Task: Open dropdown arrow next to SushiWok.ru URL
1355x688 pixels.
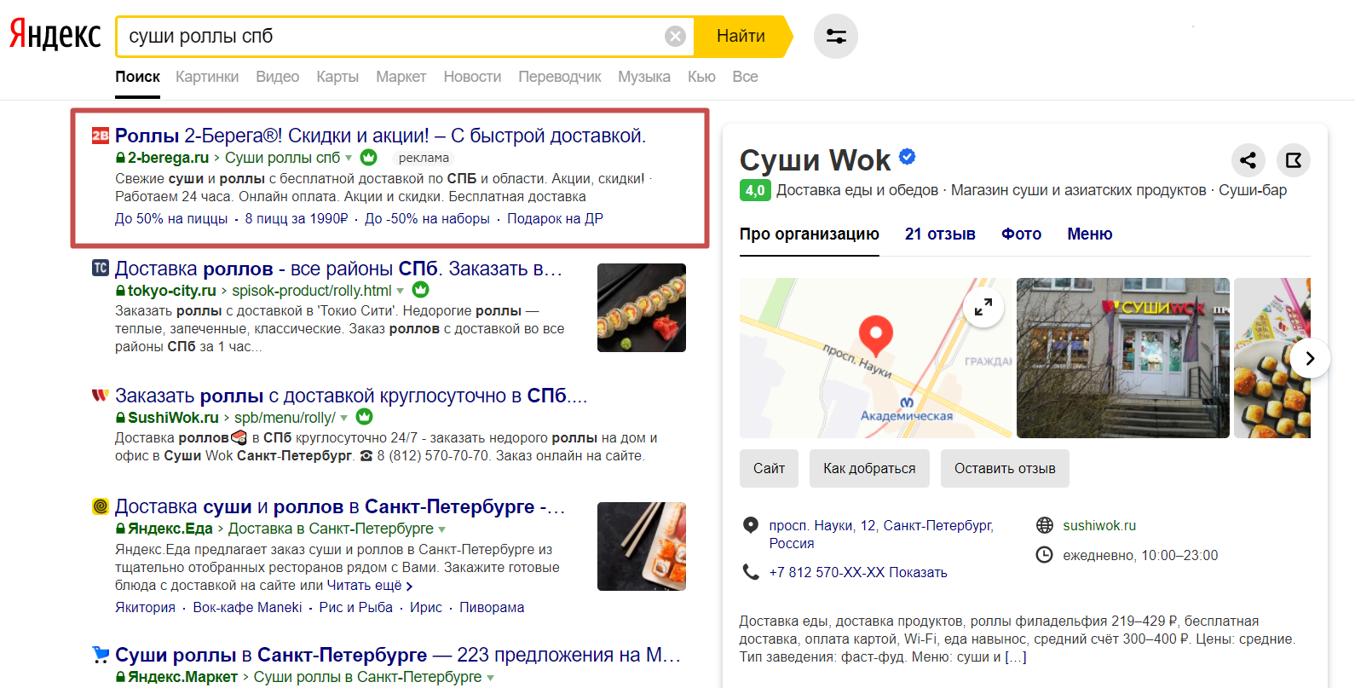Action: click(x=344, y=418)
